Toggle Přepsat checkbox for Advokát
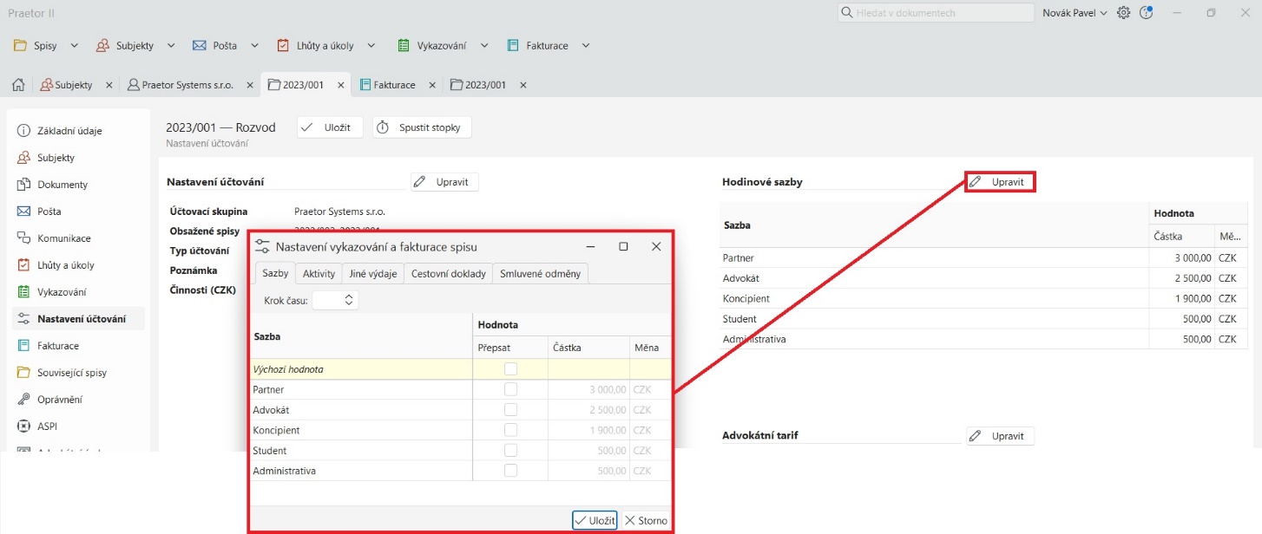The height and width of the screenshot is (534, 1262). 510,410
